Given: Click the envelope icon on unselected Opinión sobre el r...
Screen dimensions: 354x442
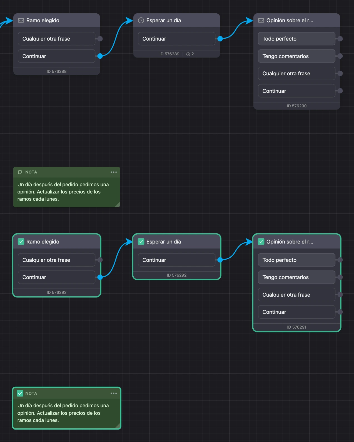Looking at the screenshot, I should point(261,20).
